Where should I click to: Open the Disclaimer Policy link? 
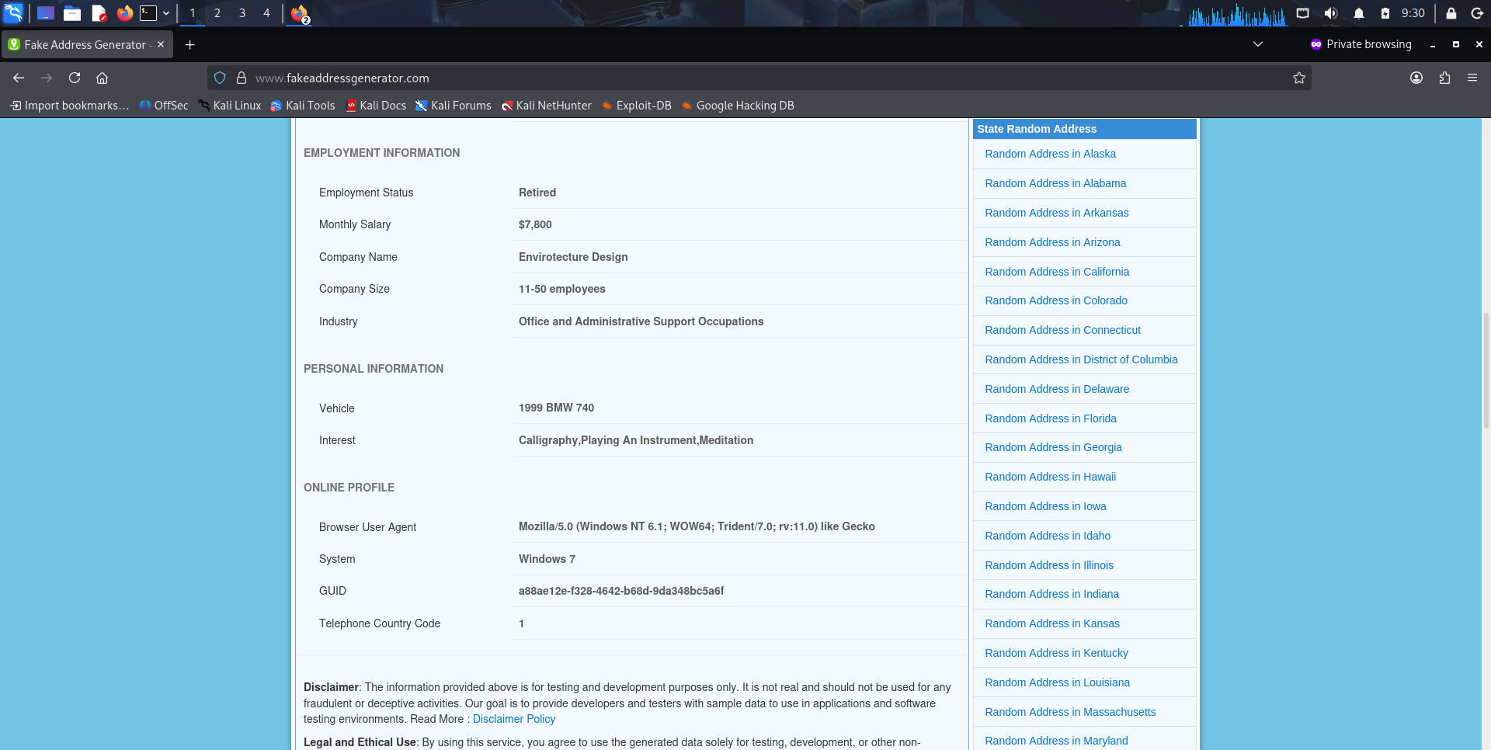click(514, 719)
